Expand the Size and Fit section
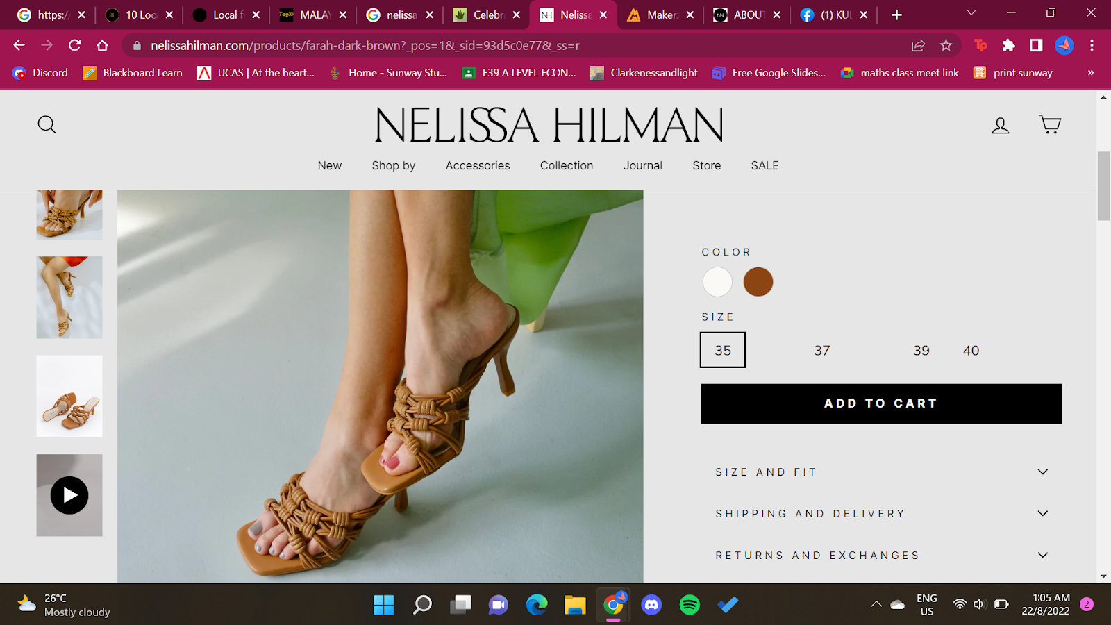Screen dimensions: 1111x625 (882, 472)
